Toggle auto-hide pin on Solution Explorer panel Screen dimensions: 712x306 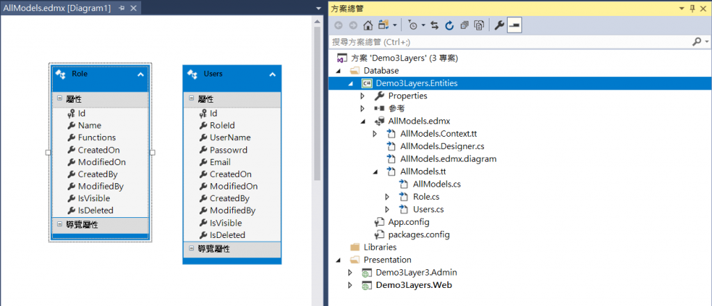(x=691, y=8)
